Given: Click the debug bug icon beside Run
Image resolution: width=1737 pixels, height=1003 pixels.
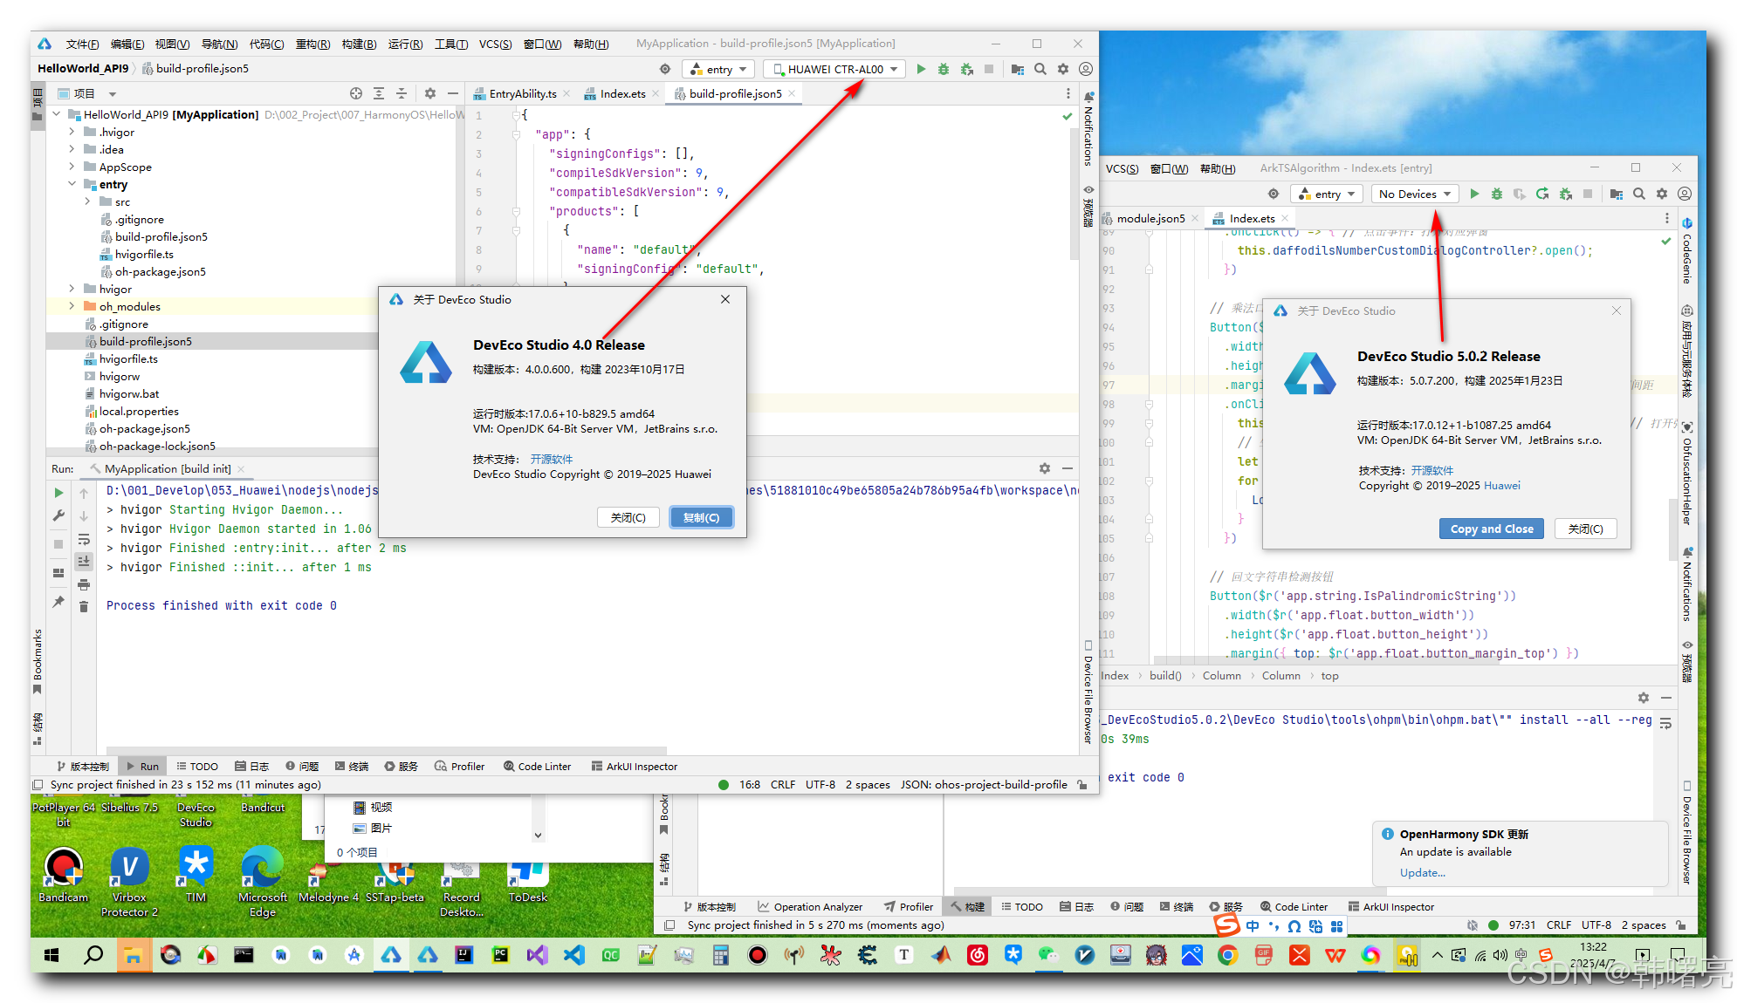Looking at the screenshot, I should (944, 69).
